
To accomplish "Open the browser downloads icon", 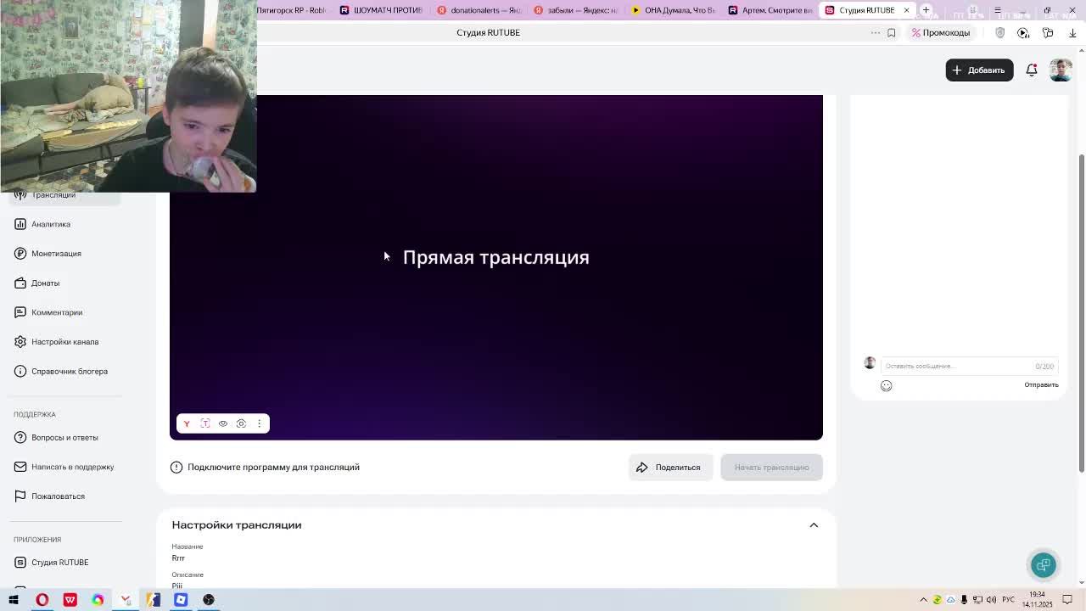I will [1072, 32].
